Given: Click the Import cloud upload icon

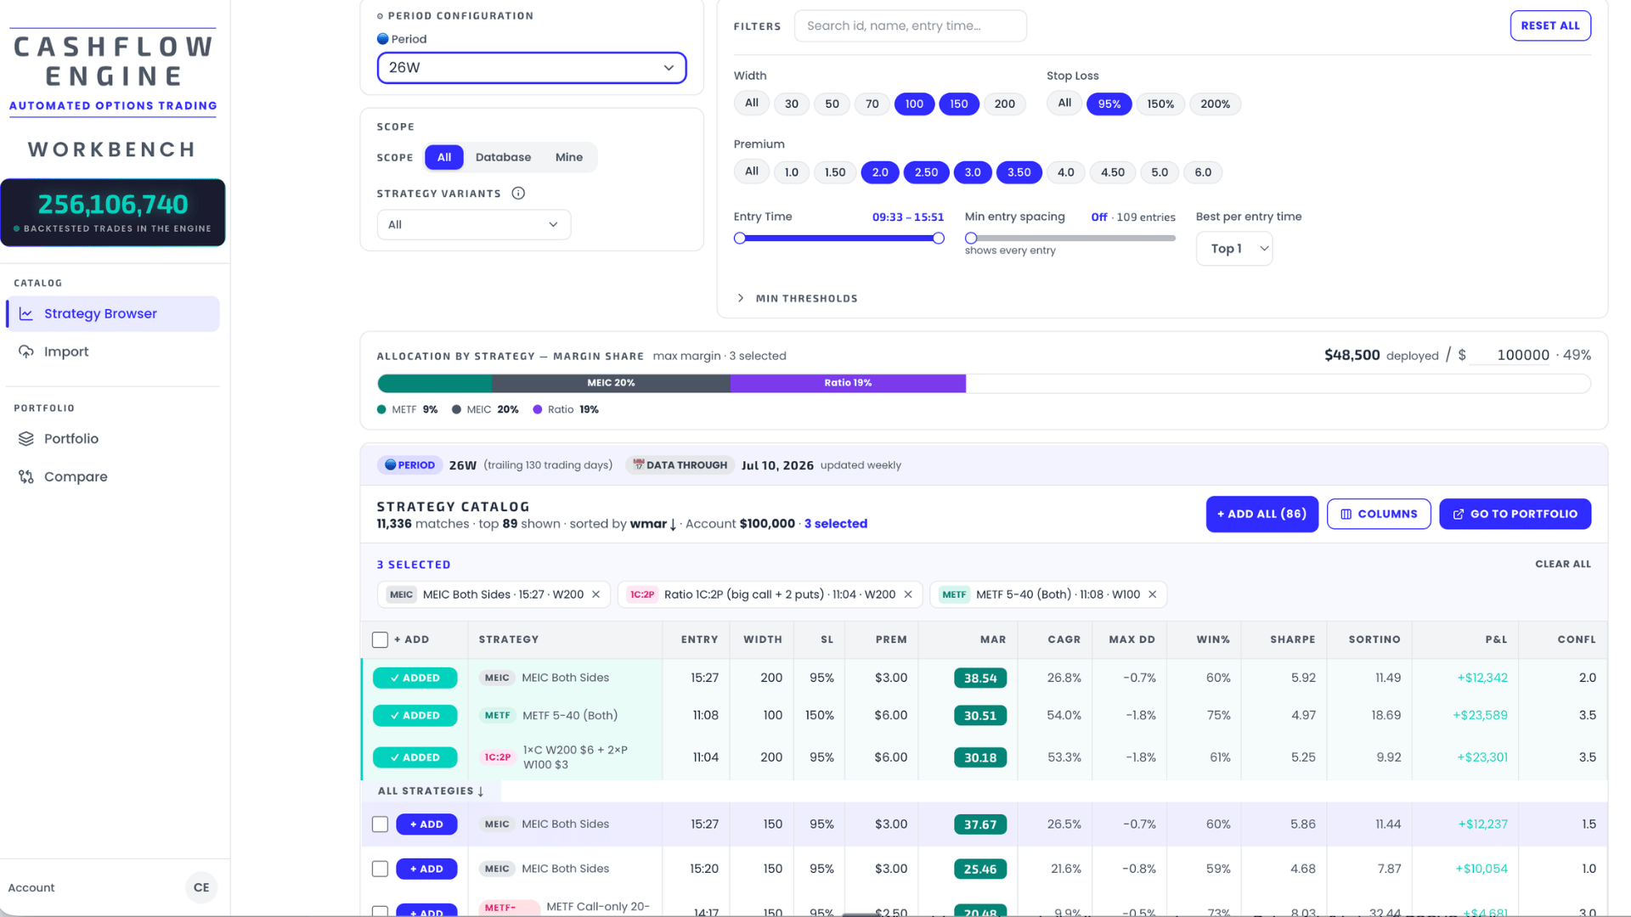Looking at the screenshot, I should 26,352.
